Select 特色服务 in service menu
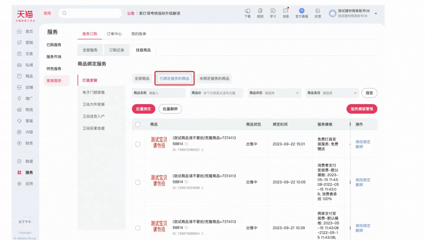425x240 pixels. 54,69
